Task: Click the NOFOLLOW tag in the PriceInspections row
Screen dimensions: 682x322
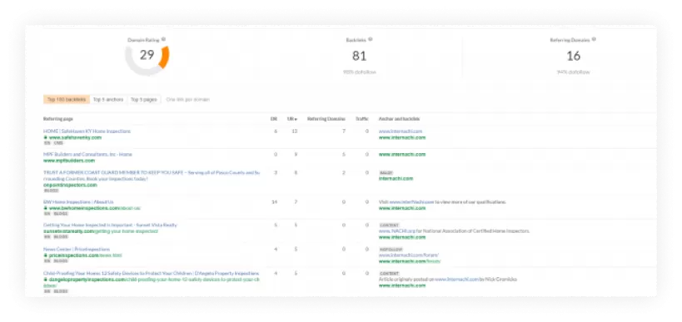Action: [391, 250]
